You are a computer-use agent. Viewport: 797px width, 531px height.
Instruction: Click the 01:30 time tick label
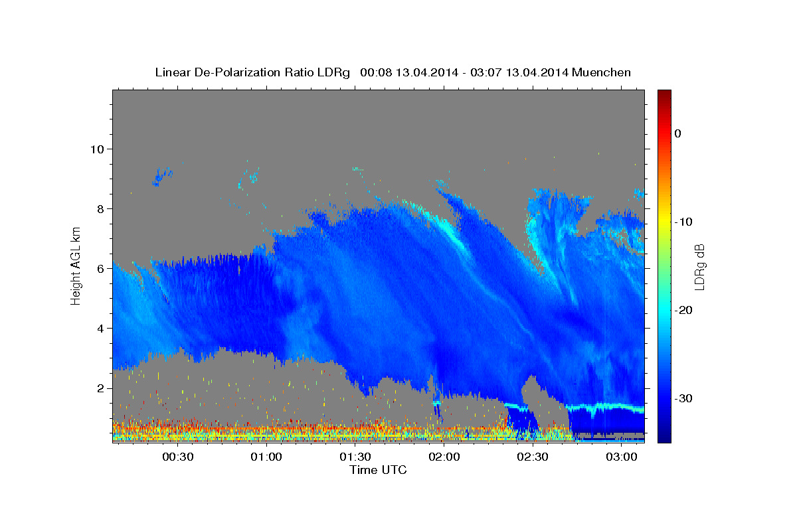355,457
